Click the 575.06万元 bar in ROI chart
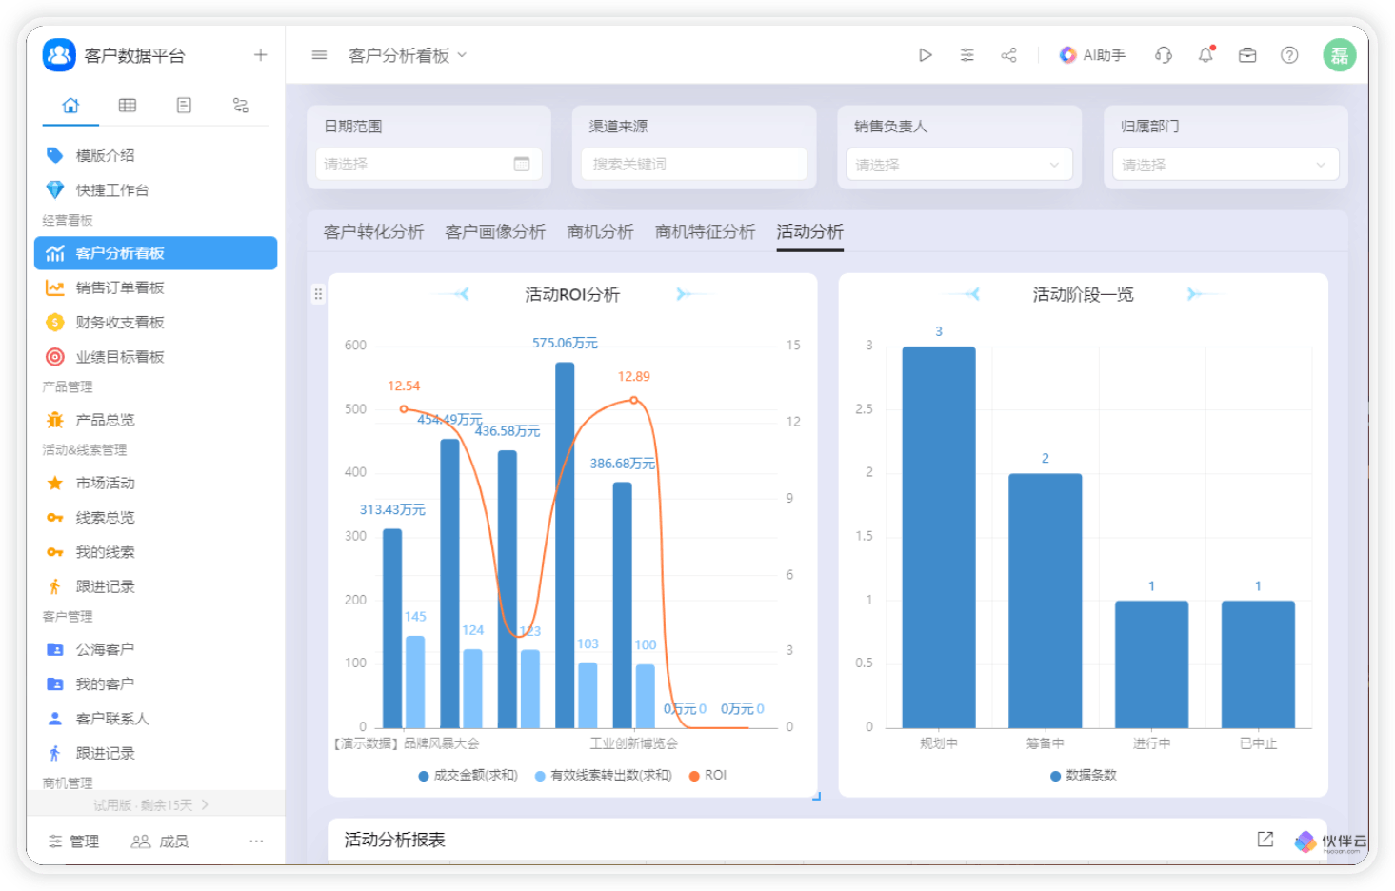The width and height of the screenshot is (1395, 891). point(565,545)
